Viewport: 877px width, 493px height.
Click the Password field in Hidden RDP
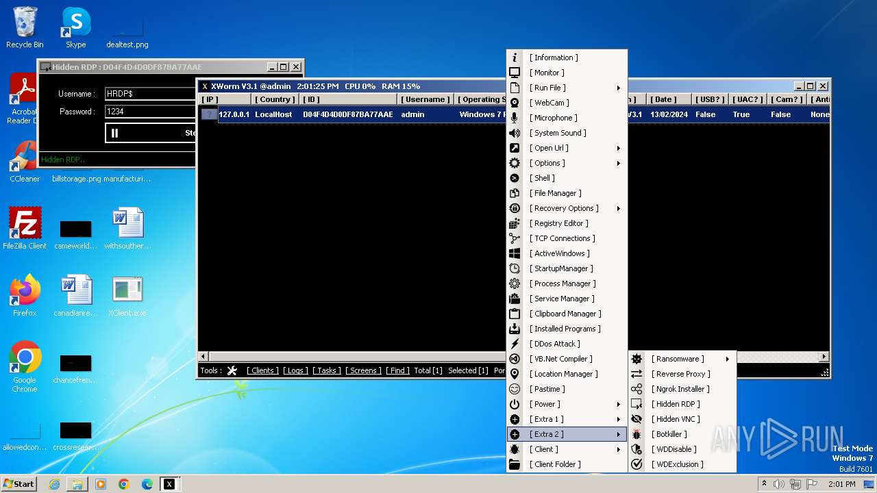150,112
